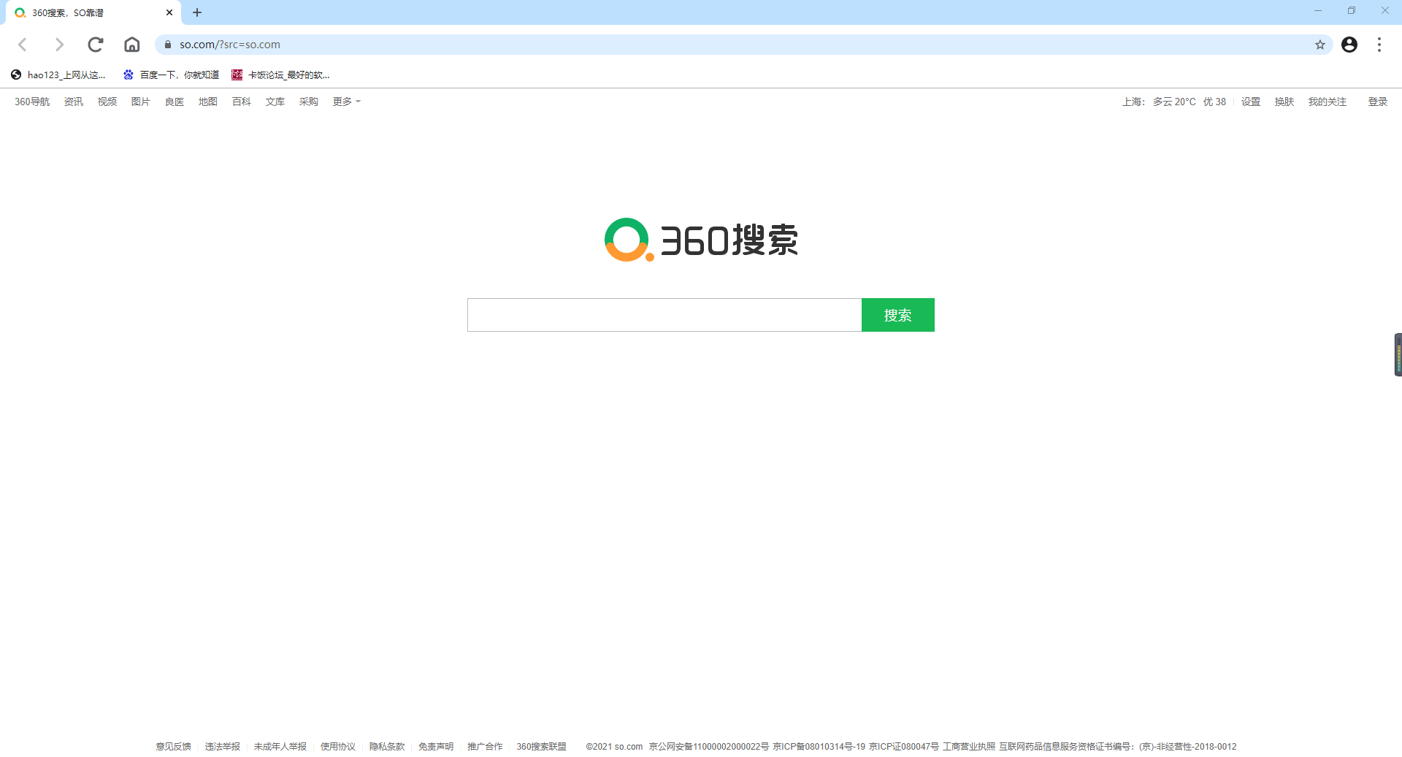Go to 360导航 in the top nav
1402x757 pixels.
32,102
